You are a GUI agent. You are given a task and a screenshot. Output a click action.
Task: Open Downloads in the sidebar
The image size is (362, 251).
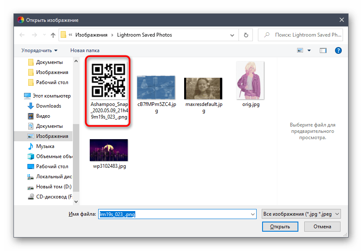pyautogui.click(x=48, y=106)
